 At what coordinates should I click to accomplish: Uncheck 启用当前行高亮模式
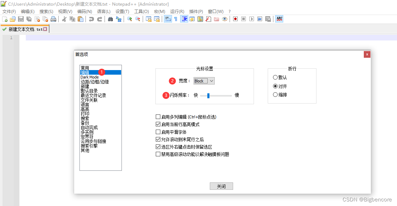[x=158, y=124]
